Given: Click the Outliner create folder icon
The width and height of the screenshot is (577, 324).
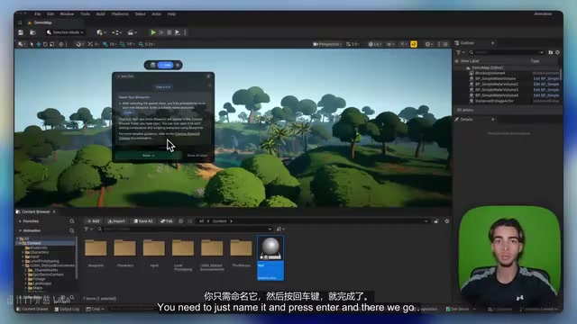Looking at the screenshot, I should coord(551,52).
